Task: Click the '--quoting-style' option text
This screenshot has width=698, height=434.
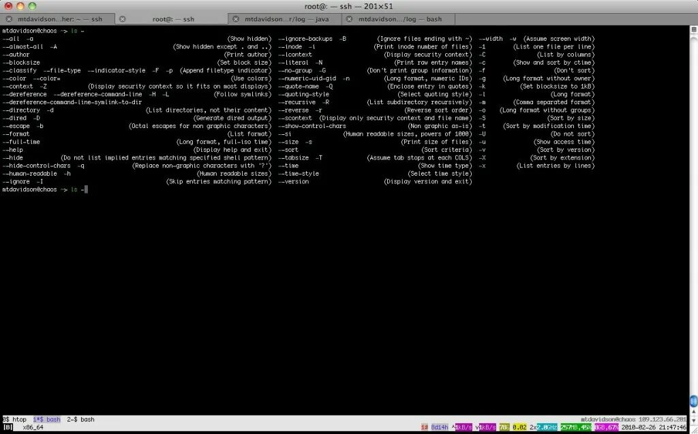Action: coord(303,95)
